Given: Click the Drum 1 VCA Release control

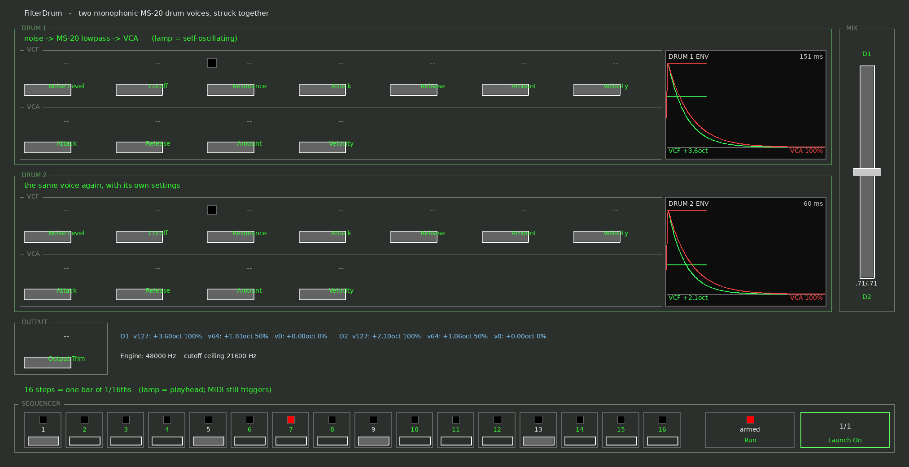Looking at the screenshot, I should click(139, 147).
